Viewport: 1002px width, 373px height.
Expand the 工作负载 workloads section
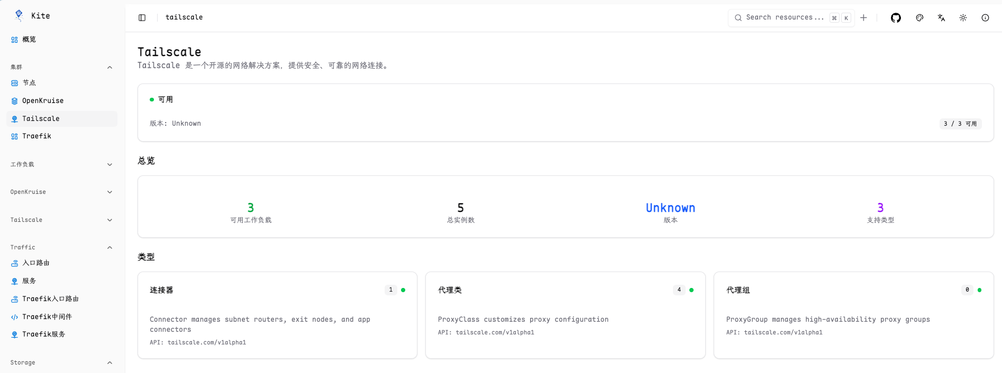pos(110,164)
